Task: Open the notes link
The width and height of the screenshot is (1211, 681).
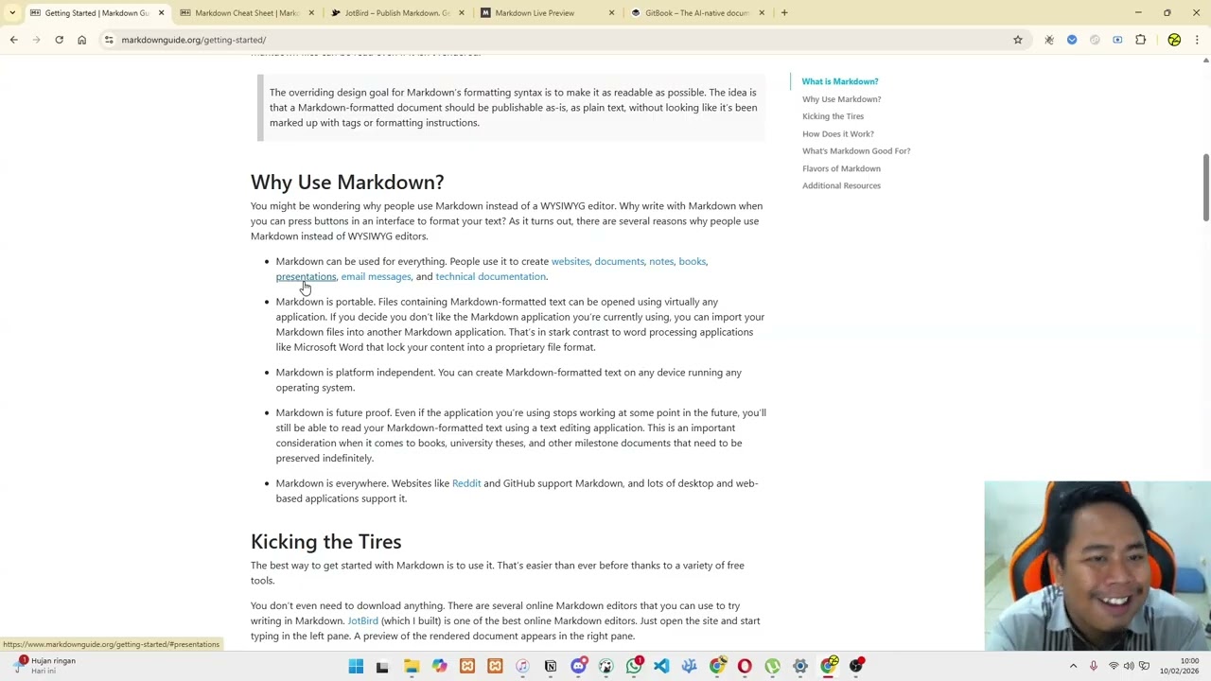Action: point(661,261)
